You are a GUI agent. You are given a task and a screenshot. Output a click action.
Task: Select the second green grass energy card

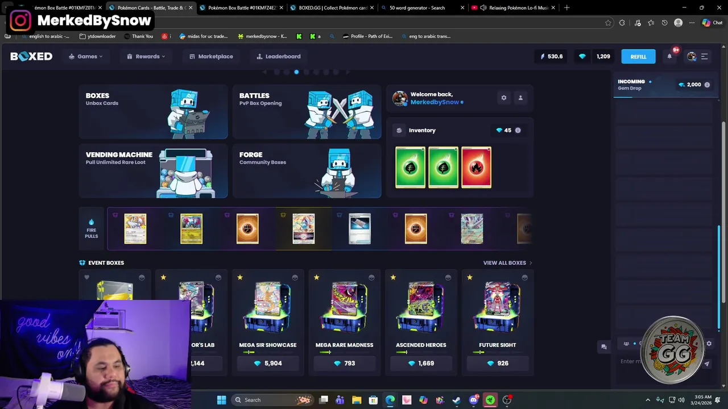coord(443,167)
